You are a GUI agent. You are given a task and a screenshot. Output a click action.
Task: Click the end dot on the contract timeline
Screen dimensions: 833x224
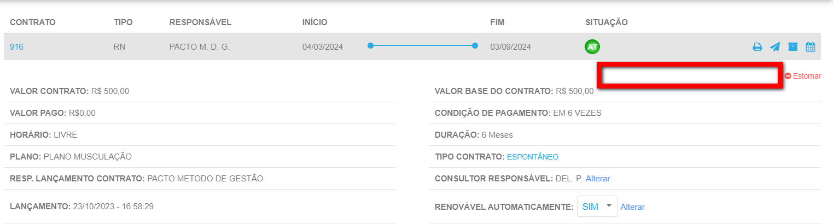pos(475,46)
